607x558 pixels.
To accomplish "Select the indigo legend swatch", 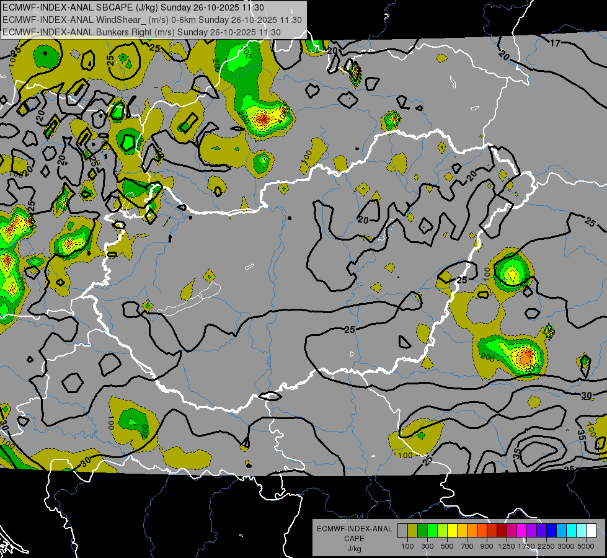I will pyautogui.click(x=541, y=531).
